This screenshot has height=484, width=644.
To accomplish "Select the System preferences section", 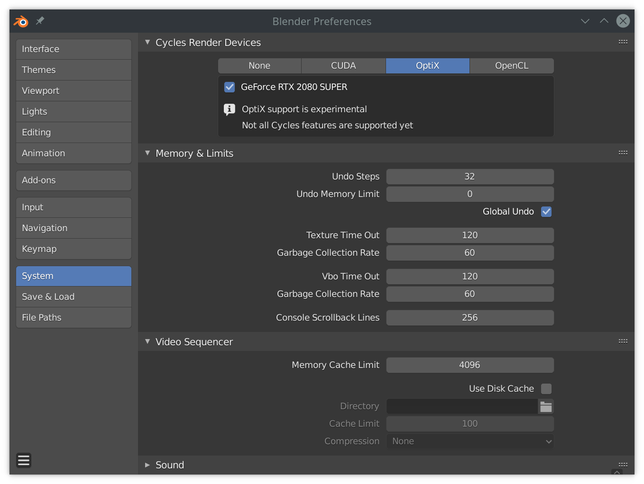I will click(74, 276).
